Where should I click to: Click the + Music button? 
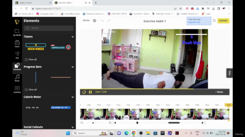[219, 92]
